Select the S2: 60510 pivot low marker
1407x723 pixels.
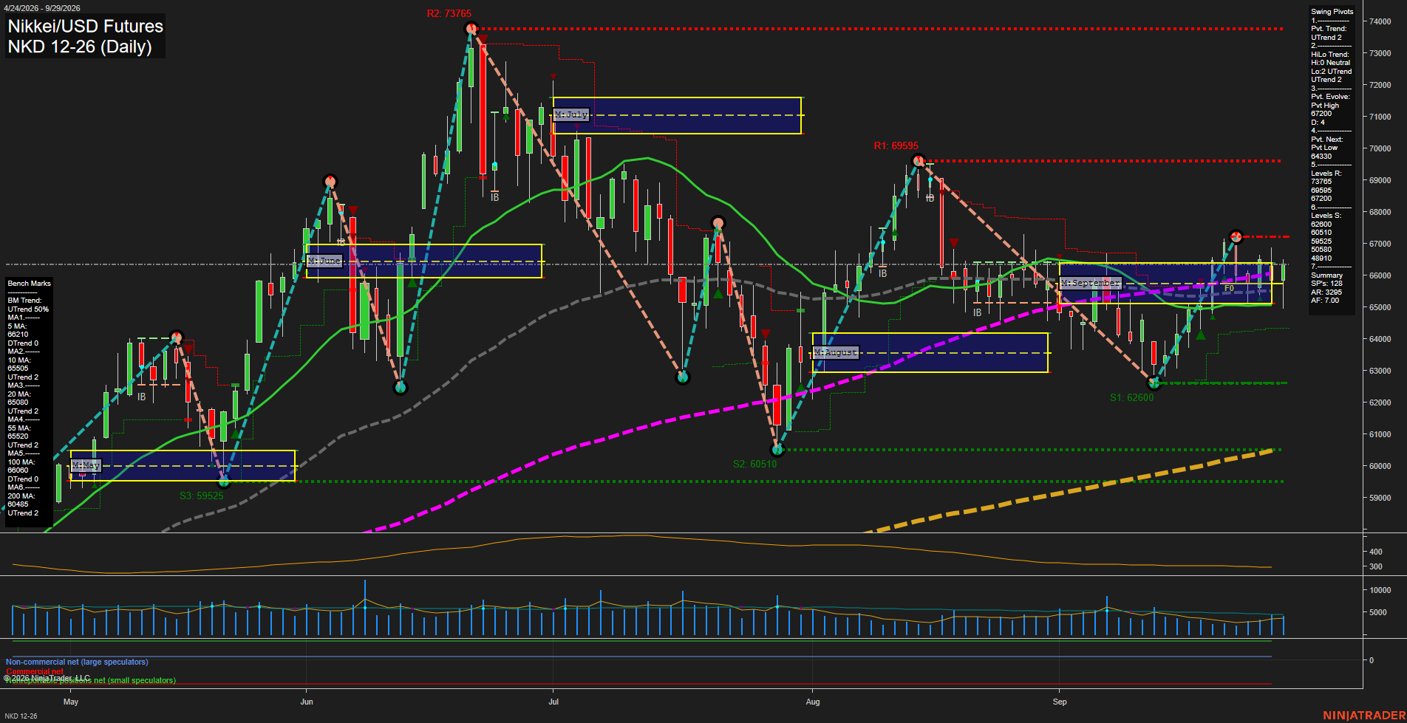(x=777, y=450)
